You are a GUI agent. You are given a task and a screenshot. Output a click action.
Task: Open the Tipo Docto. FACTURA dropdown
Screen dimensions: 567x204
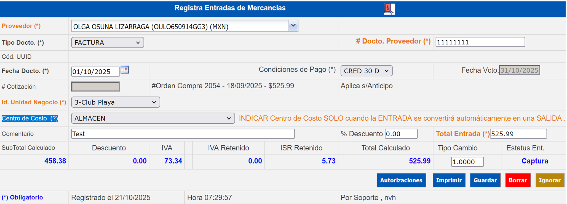(107, 43)
